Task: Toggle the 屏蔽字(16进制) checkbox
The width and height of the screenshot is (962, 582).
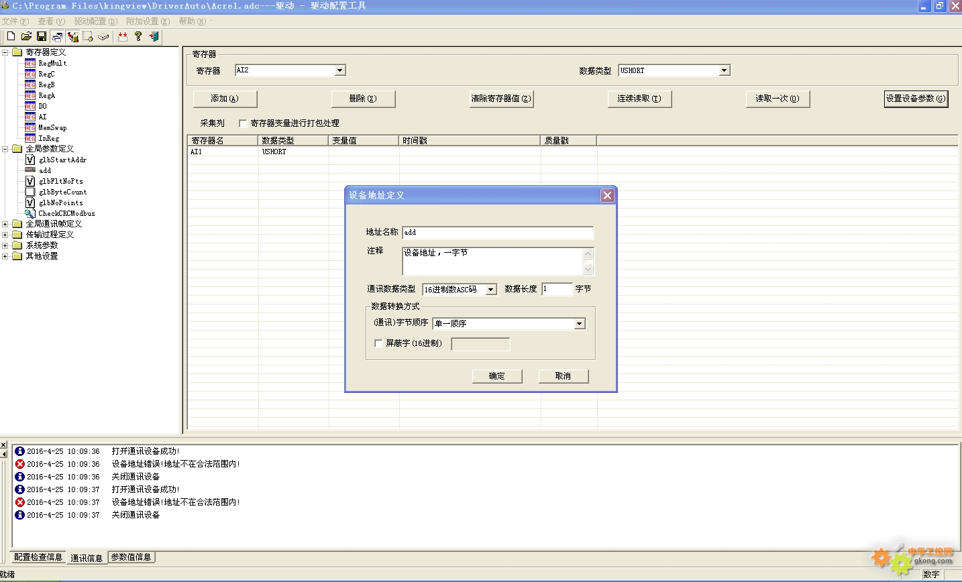Action: click(378, 343)
